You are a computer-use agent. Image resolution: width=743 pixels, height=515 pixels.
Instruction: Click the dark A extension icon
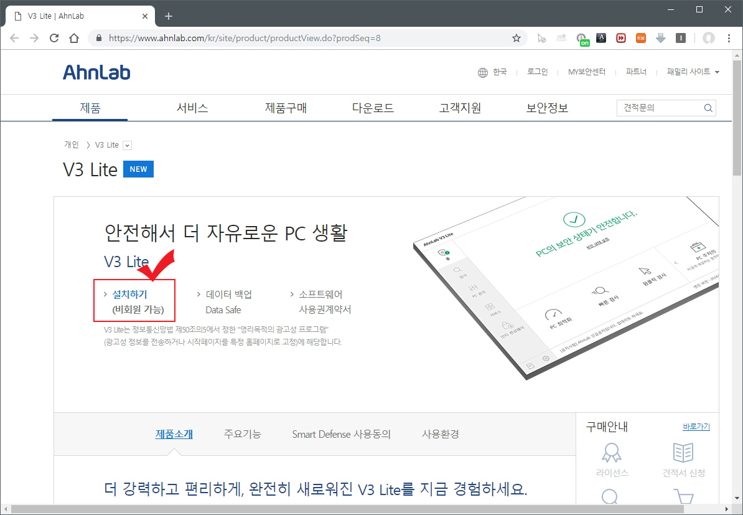(x=601, y=38)
